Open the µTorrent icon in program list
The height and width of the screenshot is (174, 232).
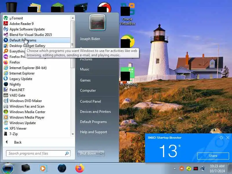point(6,18)
